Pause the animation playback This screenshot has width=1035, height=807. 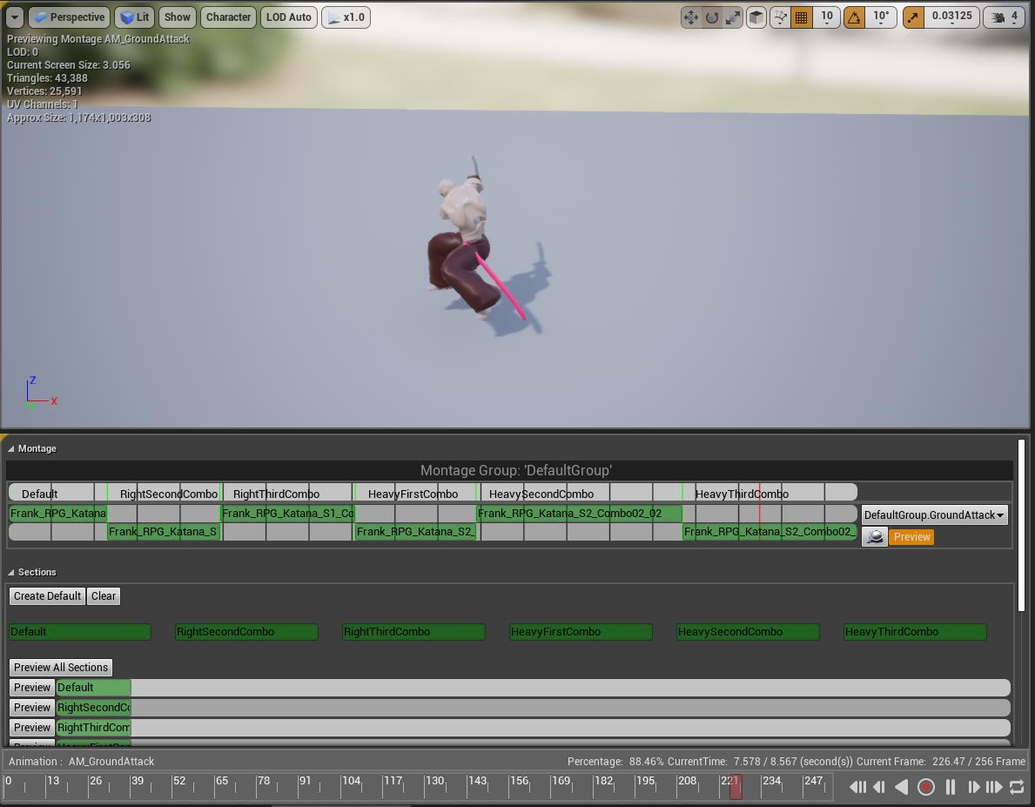(951, 787)
